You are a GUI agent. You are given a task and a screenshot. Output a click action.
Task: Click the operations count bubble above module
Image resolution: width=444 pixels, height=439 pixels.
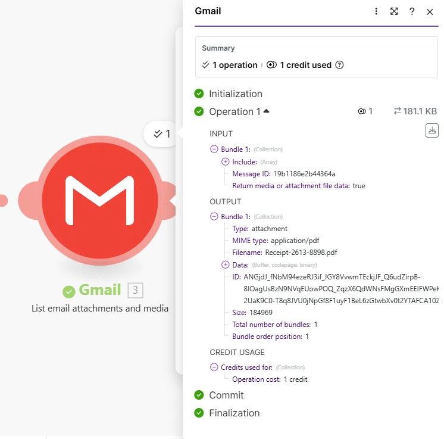[162, 133]
